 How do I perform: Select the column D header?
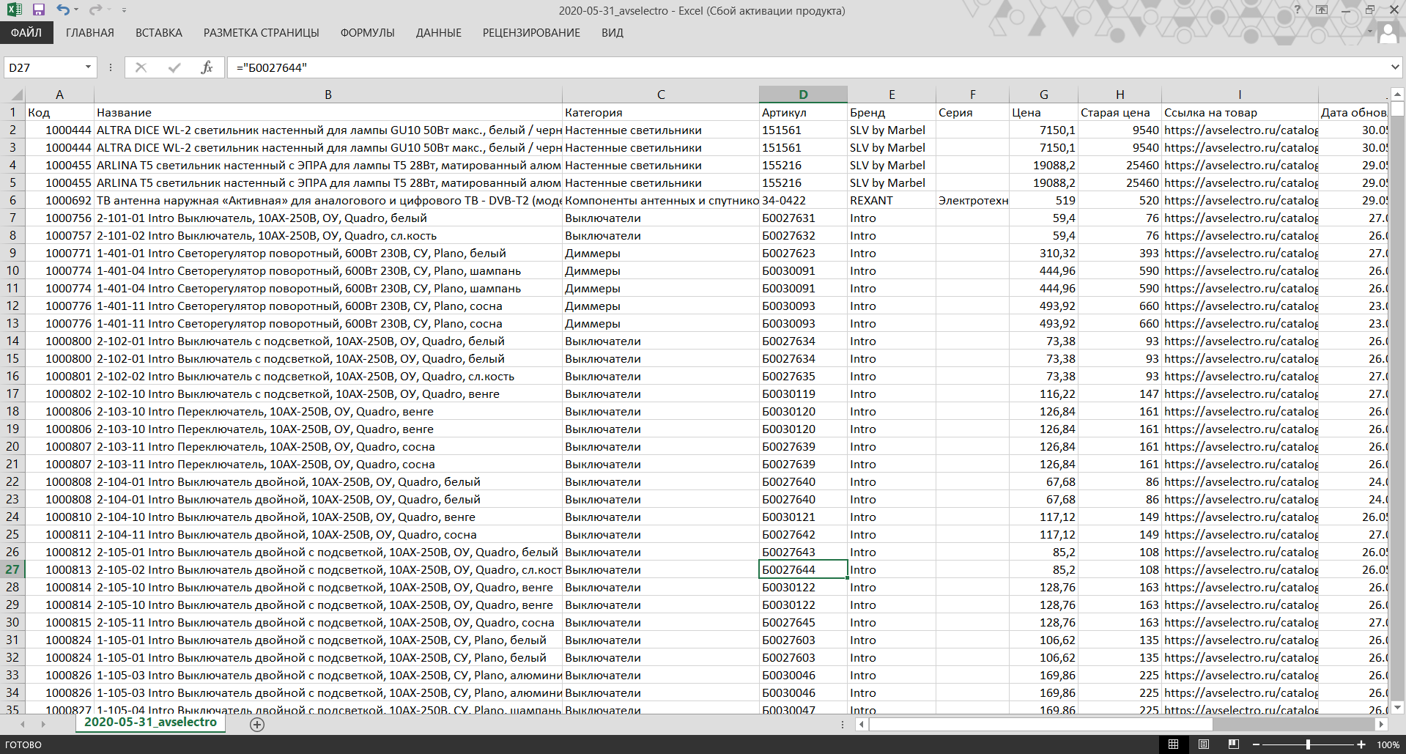point(803,95)
